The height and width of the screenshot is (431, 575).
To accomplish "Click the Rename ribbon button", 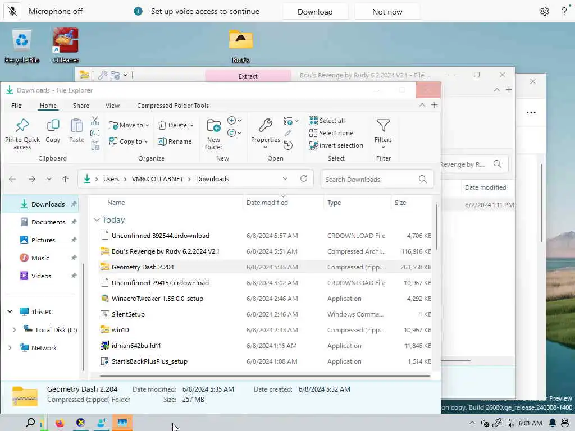I will (x=175, y=141).
